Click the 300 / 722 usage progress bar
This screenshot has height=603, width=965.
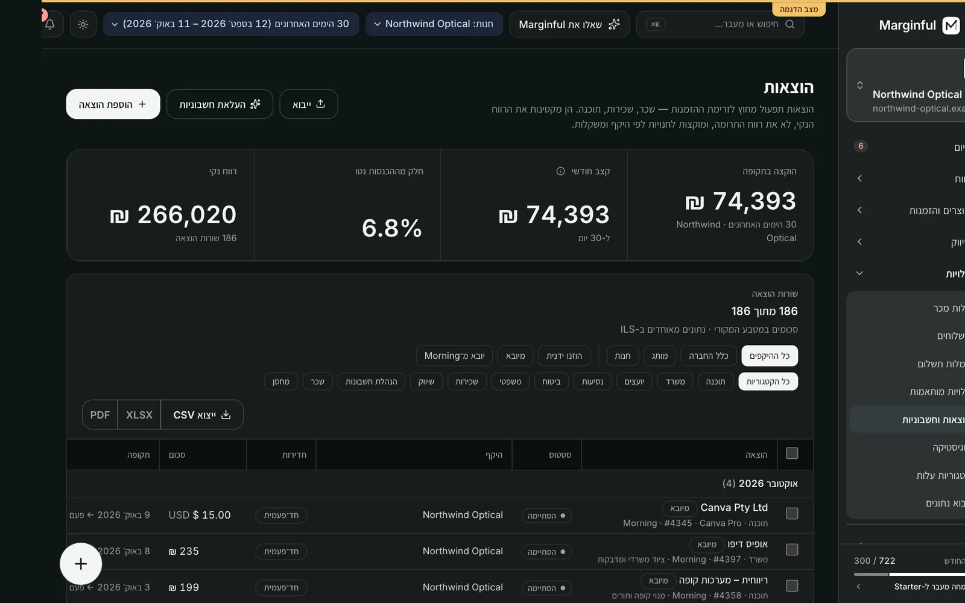pyautogui.click(x=910, y=574)
